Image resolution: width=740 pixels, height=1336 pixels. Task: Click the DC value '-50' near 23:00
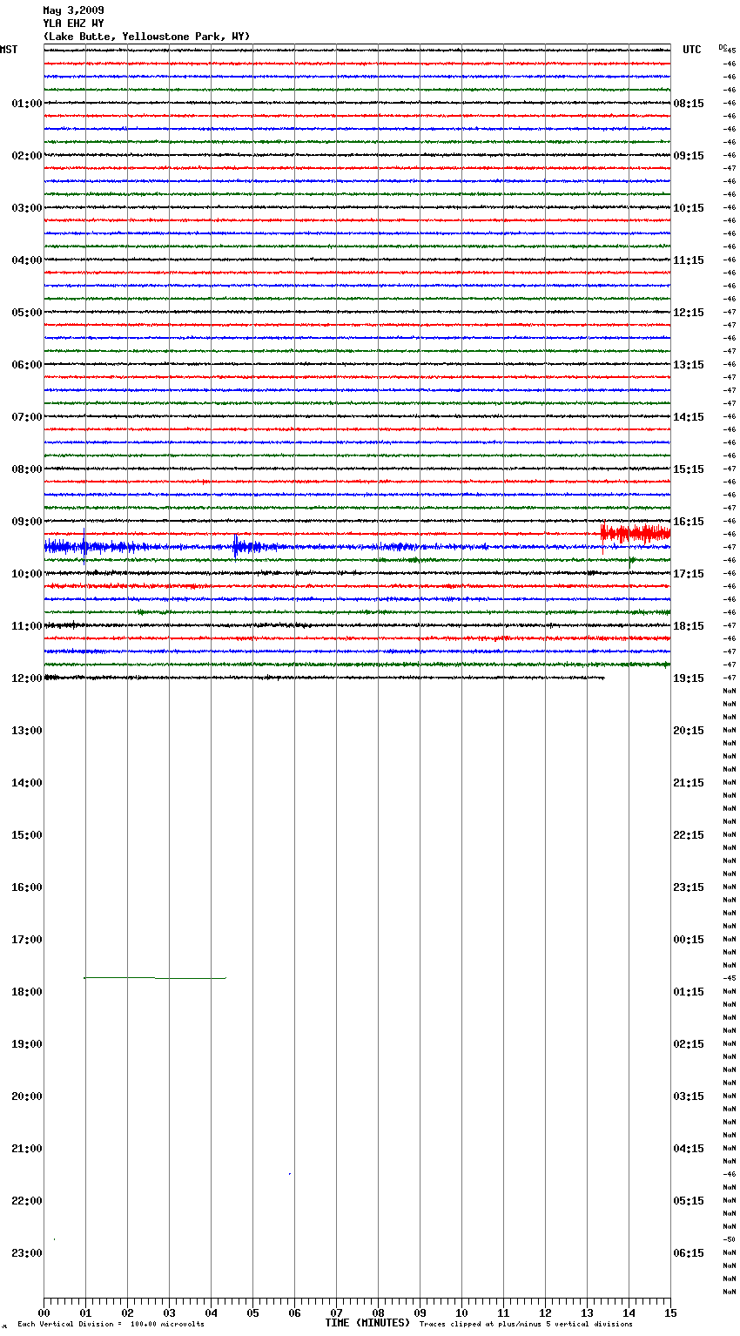point(730,1239)
